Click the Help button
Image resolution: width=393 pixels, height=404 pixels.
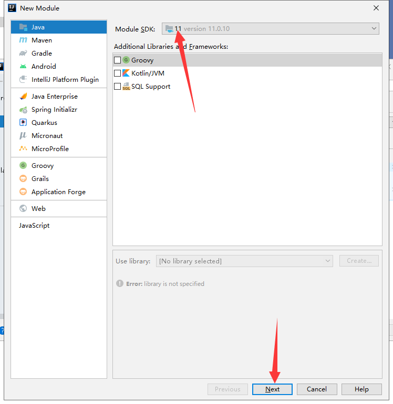(x=361, y=389)
